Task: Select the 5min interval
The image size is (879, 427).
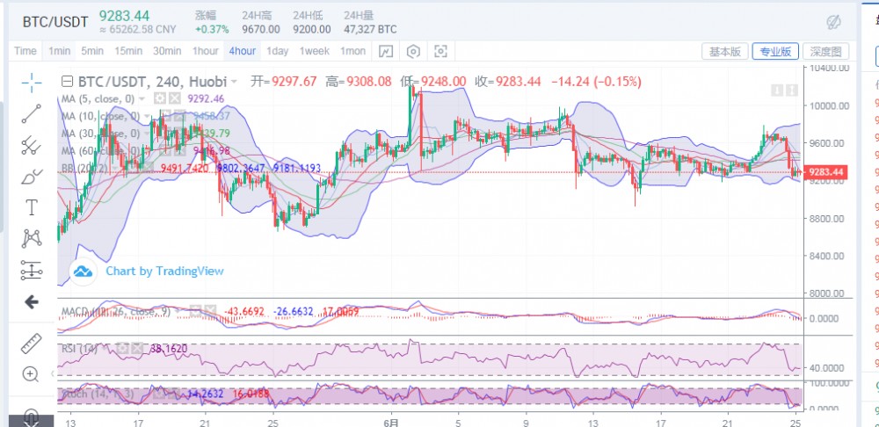Action: click(x=92, y=51)
